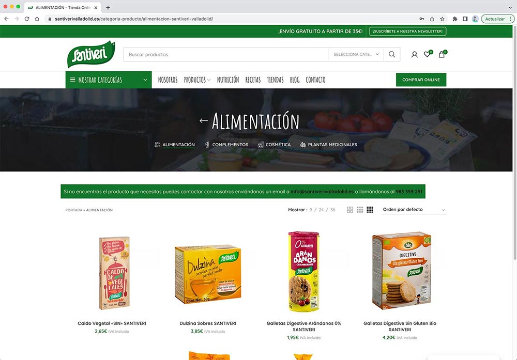Open the wishlist heart icon
Screen dimensions: 517x360
pos(428,54)
